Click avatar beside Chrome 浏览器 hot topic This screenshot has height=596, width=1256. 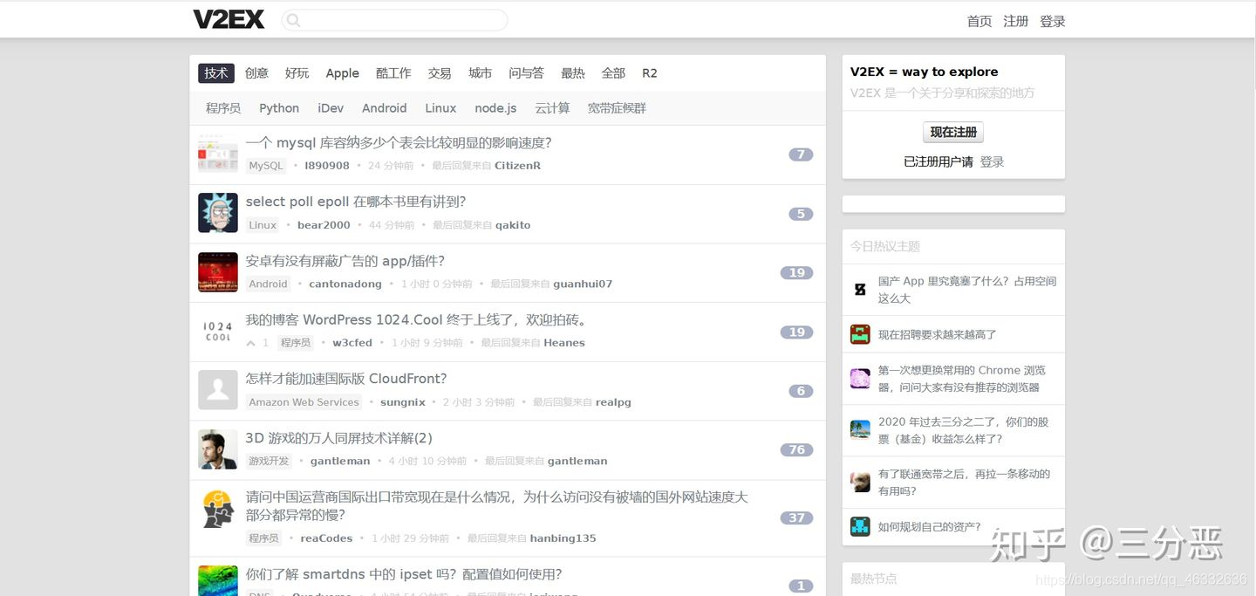(860, 379)
